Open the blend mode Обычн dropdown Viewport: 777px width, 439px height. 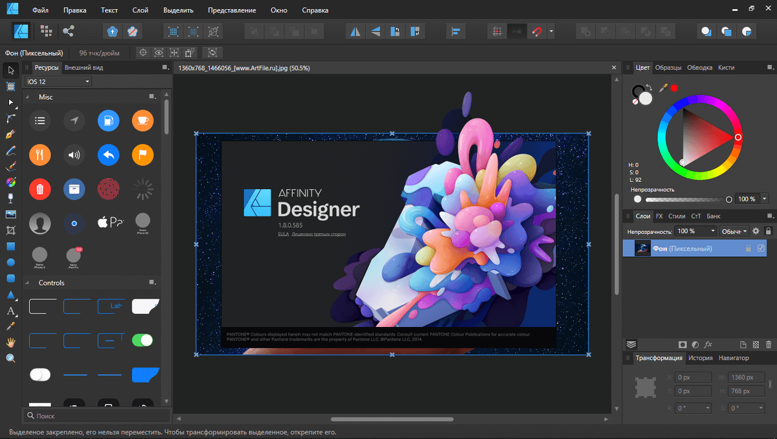coord(734,231)
